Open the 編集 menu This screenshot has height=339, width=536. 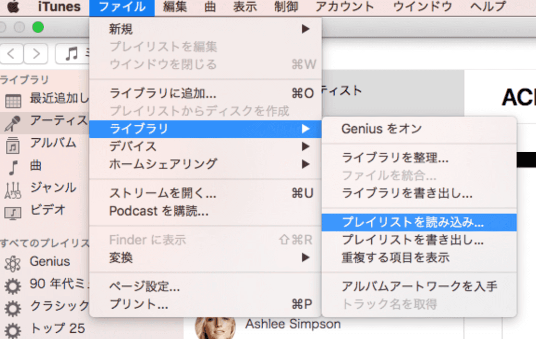(x=175, y=7)
